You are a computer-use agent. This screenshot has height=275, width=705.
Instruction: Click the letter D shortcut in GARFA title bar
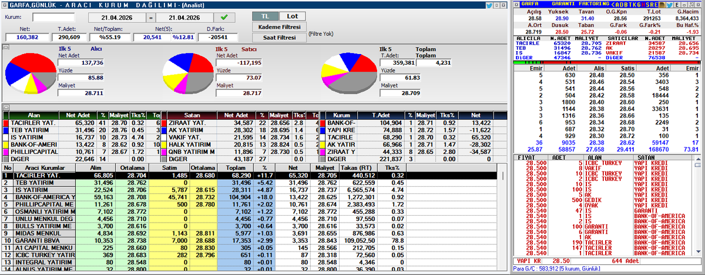click(x=622, y=5)
